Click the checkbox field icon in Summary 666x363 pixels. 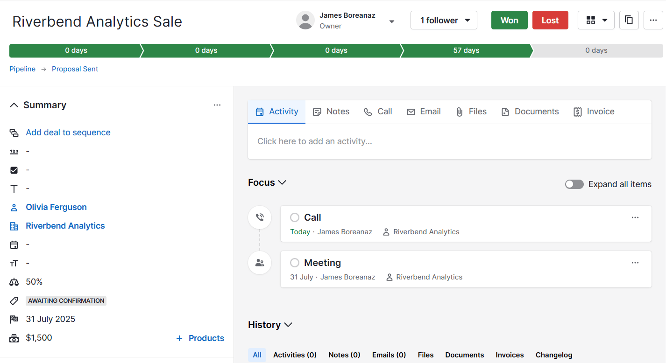tap(14, 170)
